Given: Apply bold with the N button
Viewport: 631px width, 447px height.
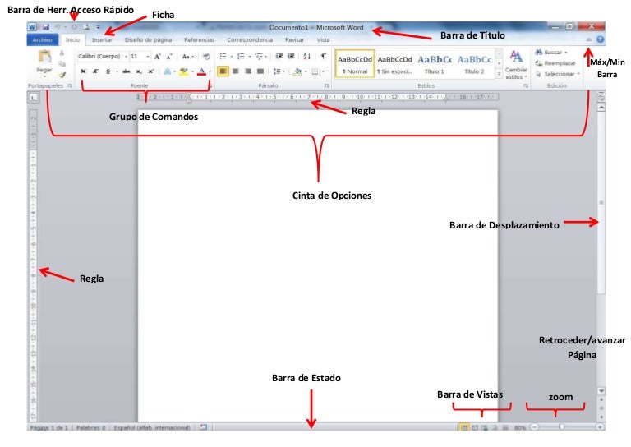Looking at the screenshot, I should [x=83, y=71].
